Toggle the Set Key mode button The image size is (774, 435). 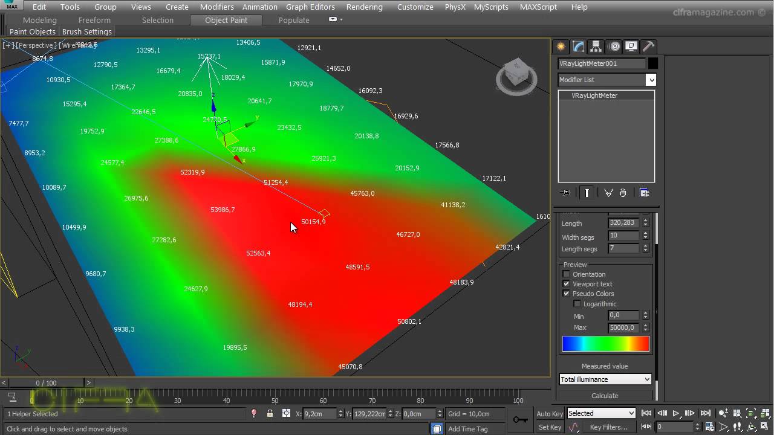550,427
